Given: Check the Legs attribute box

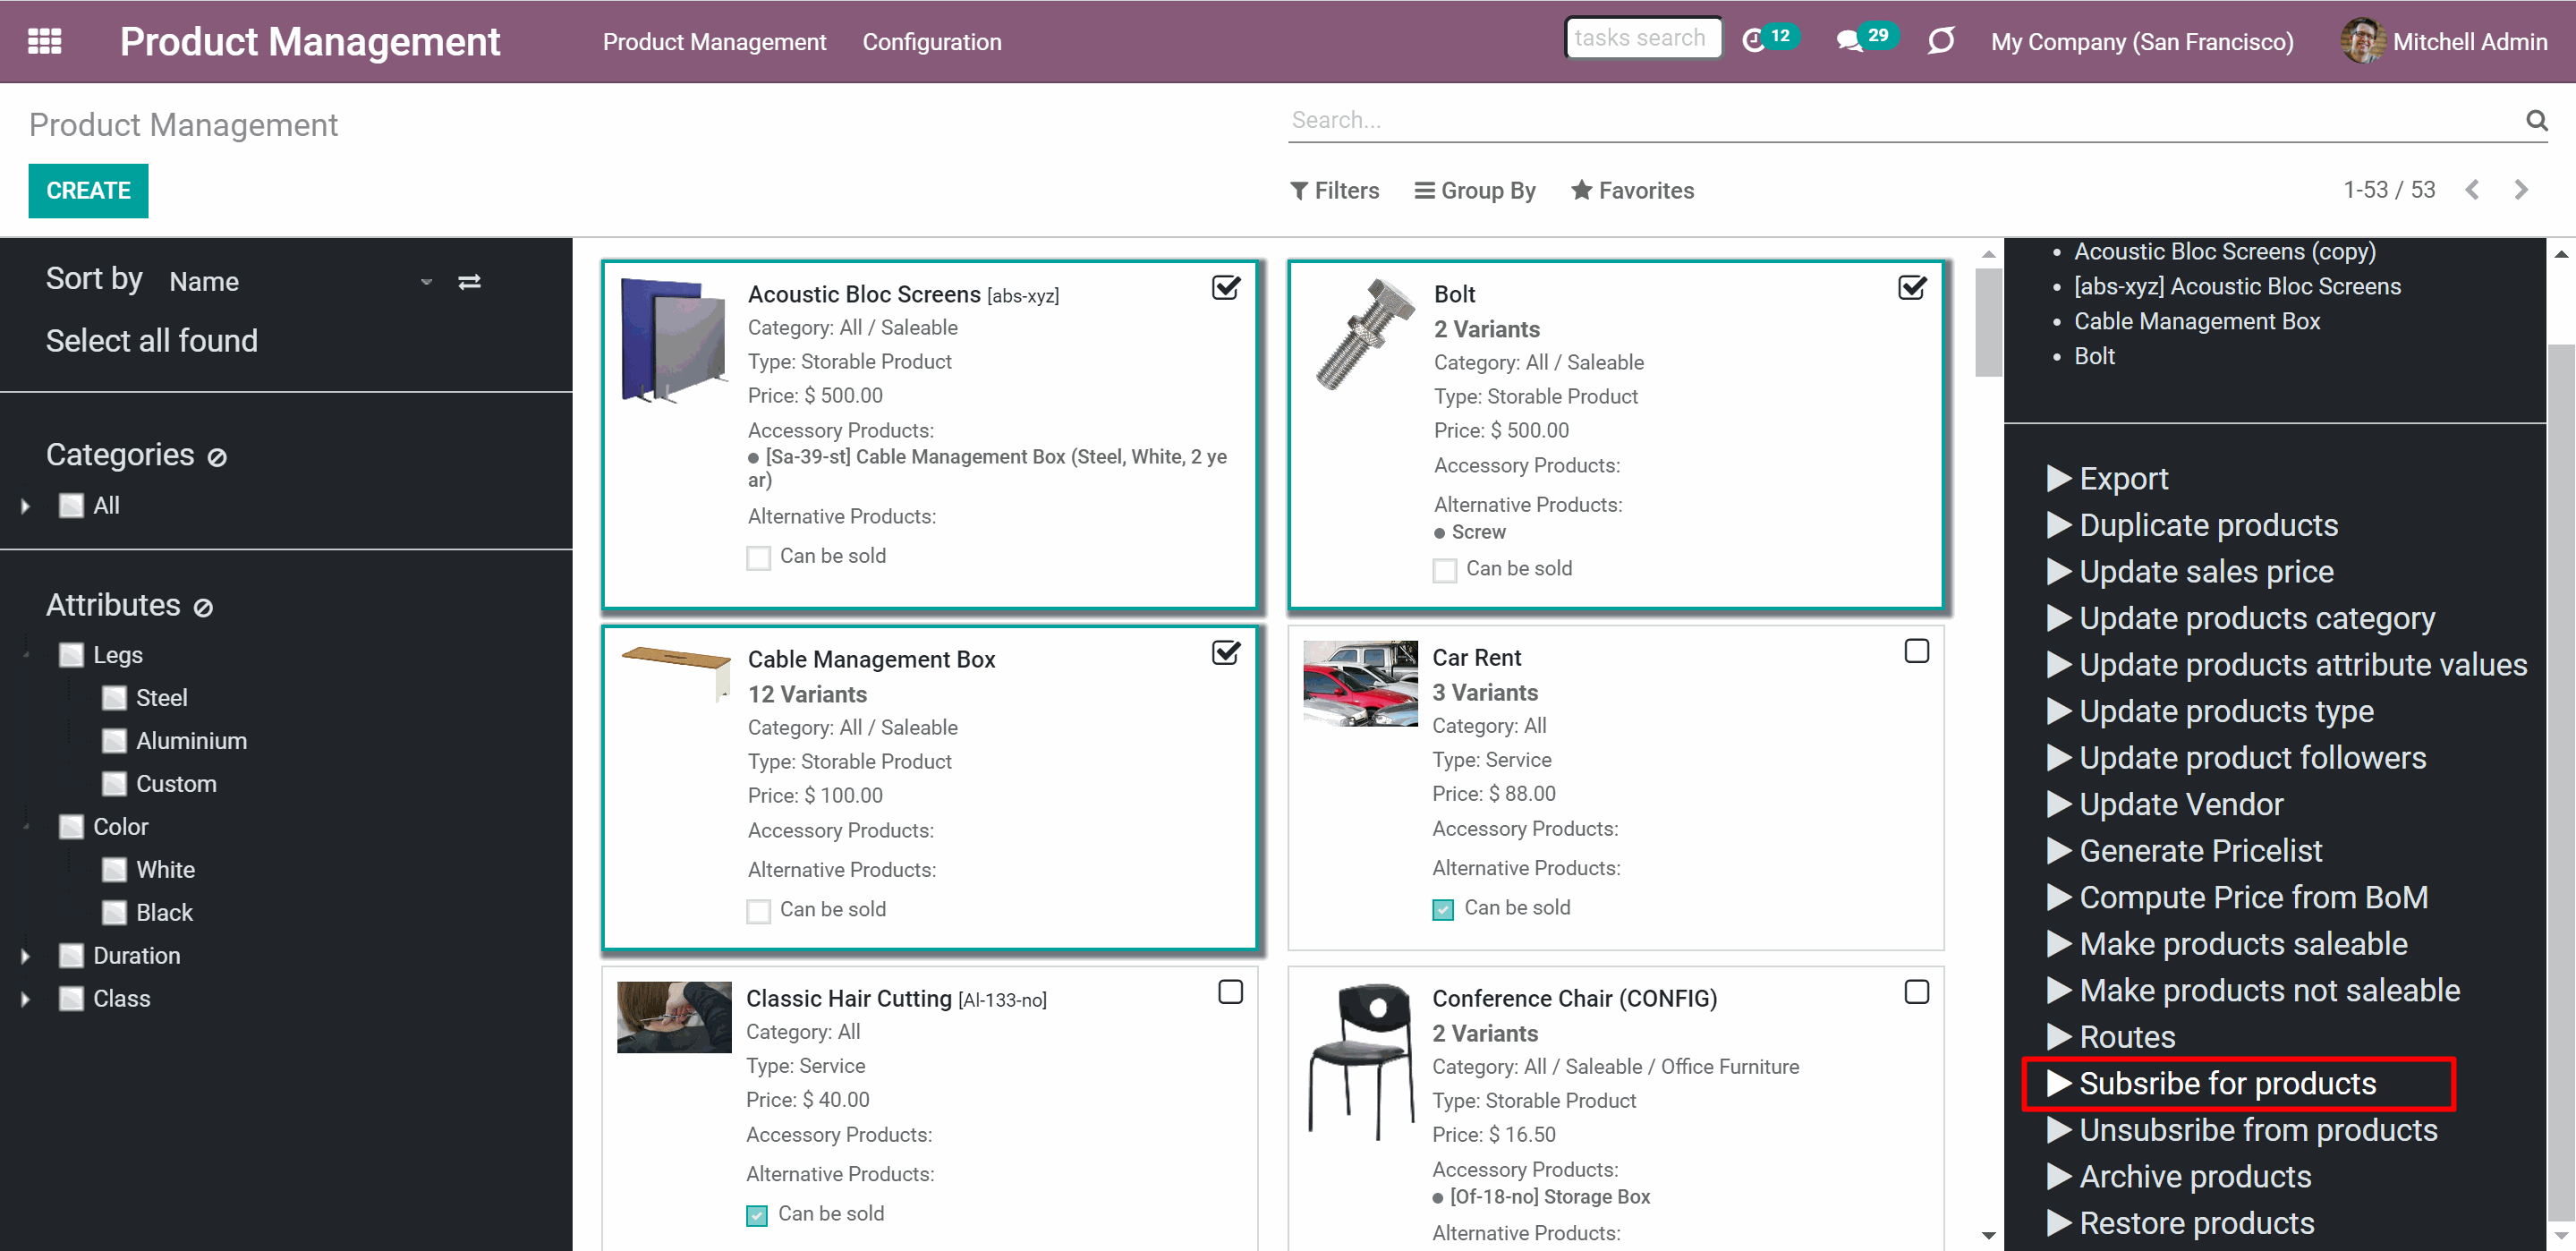Looking at the screenshot, I should point(72,655).
